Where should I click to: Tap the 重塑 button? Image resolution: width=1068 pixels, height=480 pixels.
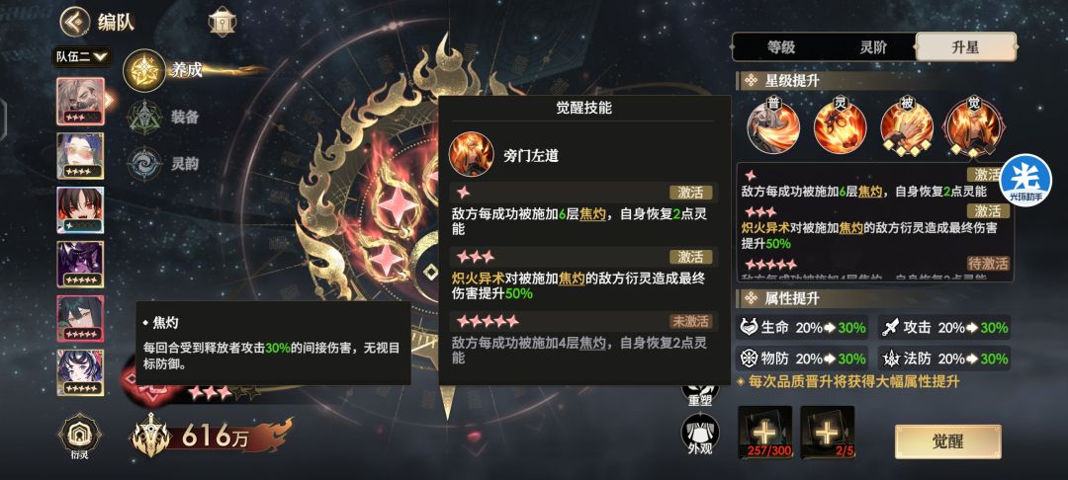tap(700, 393)
